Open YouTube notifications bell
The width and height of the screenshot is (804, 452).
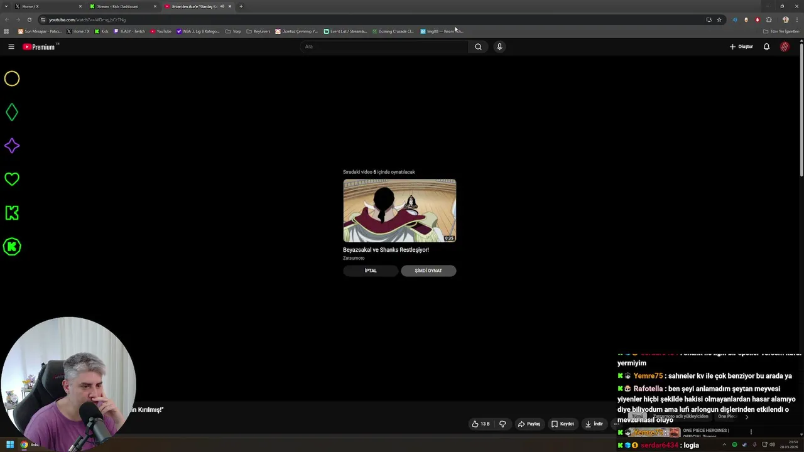766,46
